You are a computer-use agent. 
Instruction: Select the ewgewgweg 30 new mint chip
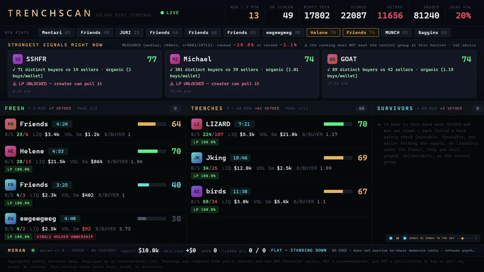point(283,32)
